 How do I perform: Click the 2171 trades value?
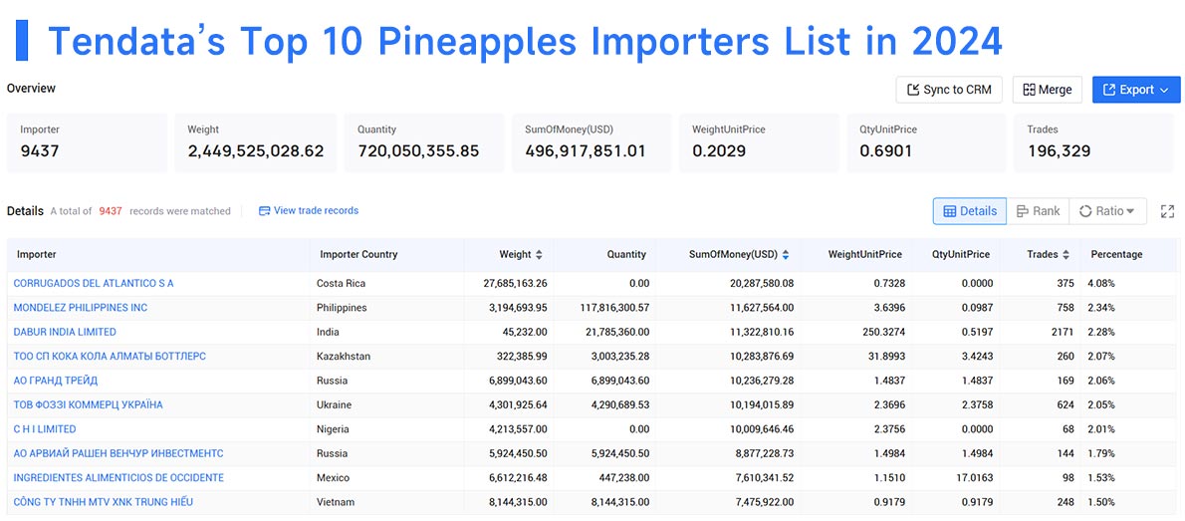(x=1062, y=332)
